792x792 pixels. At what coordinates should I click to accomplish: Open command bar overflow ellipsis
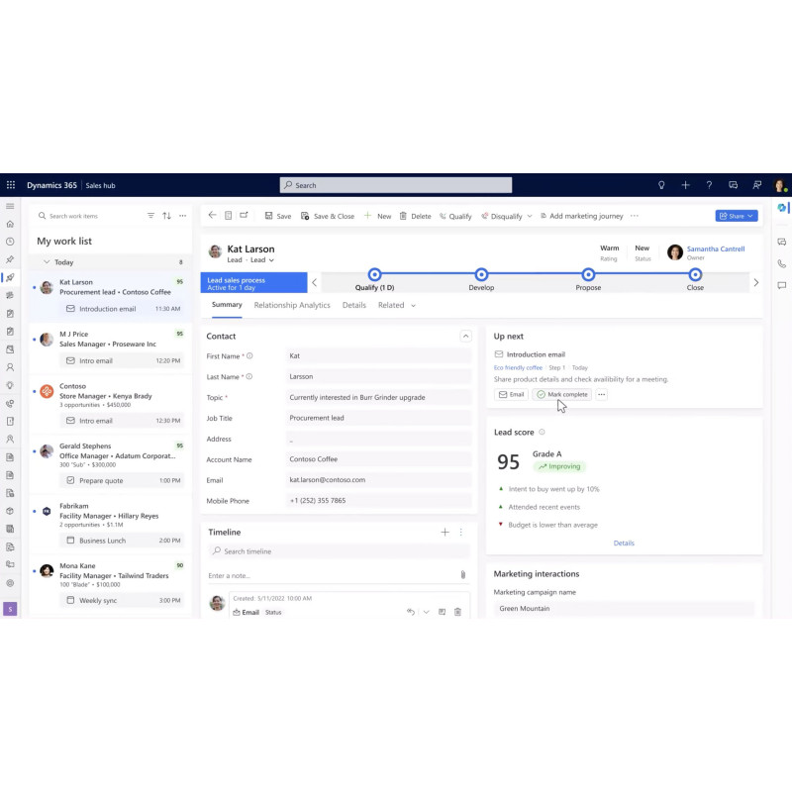coord(635,216)
